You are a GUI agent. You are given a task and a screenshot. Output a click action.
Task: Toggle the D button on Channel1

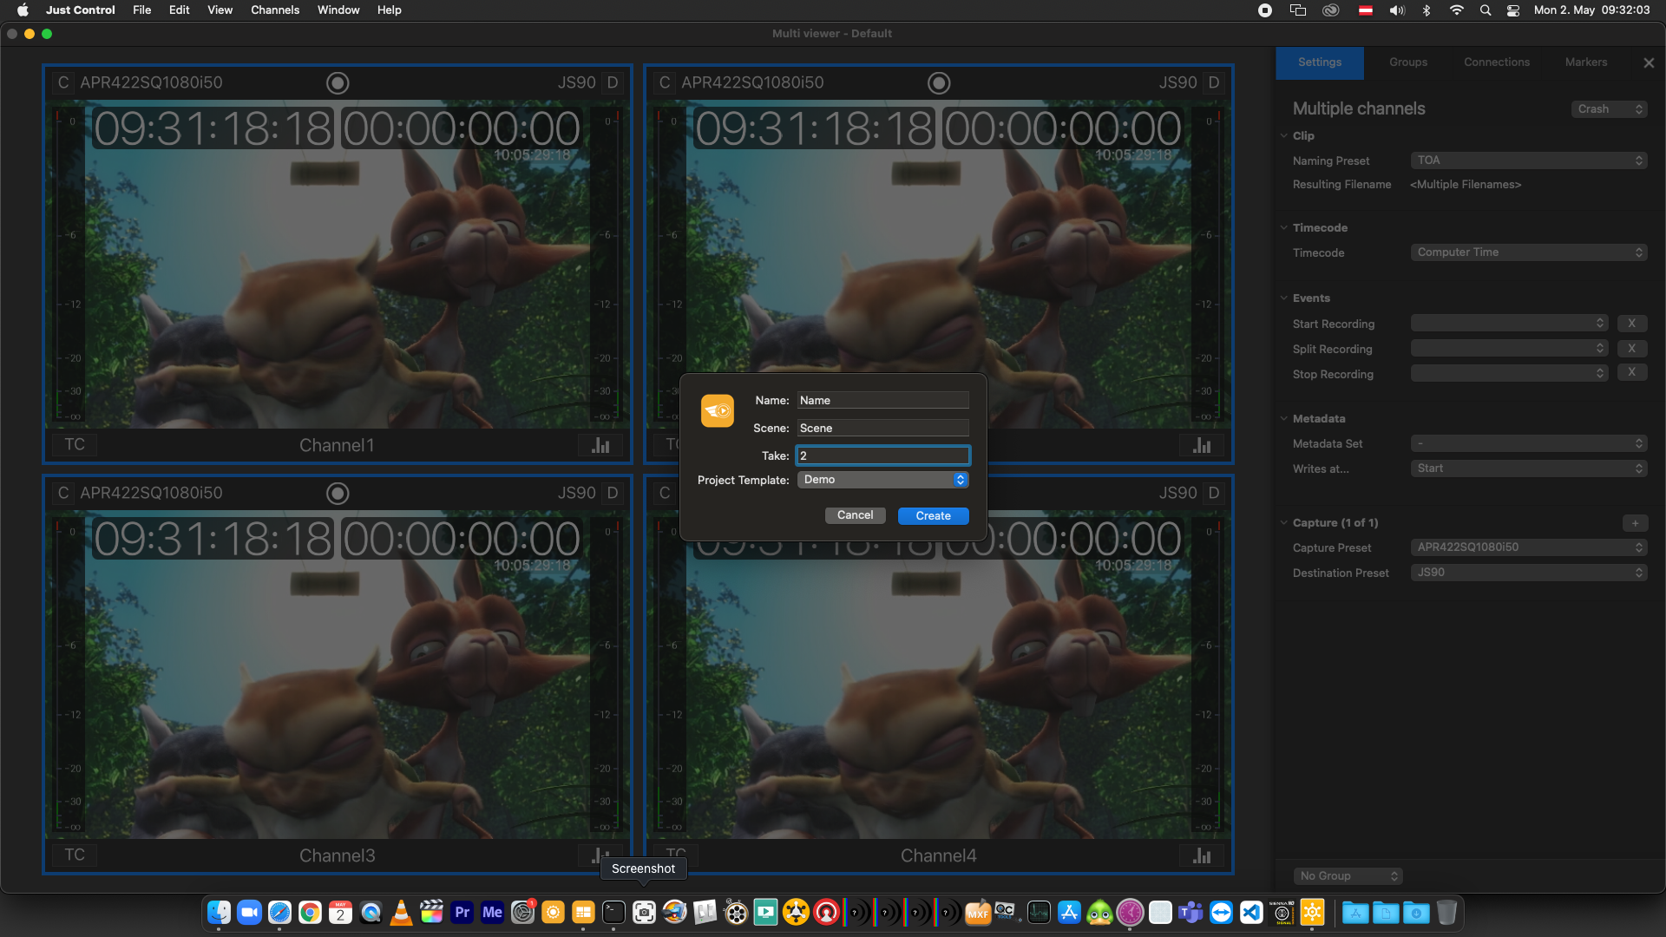613,82
